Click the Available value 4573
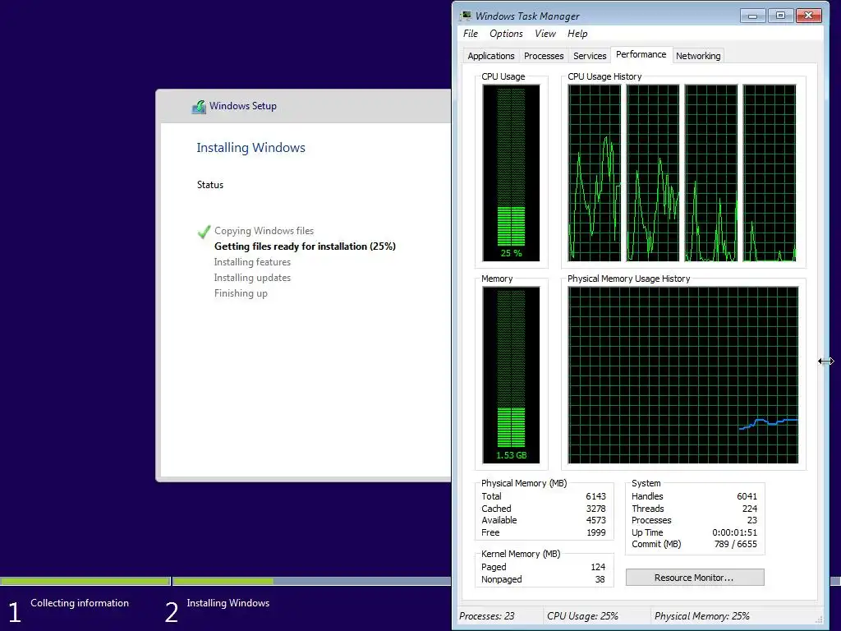 (x=595, y=520)
